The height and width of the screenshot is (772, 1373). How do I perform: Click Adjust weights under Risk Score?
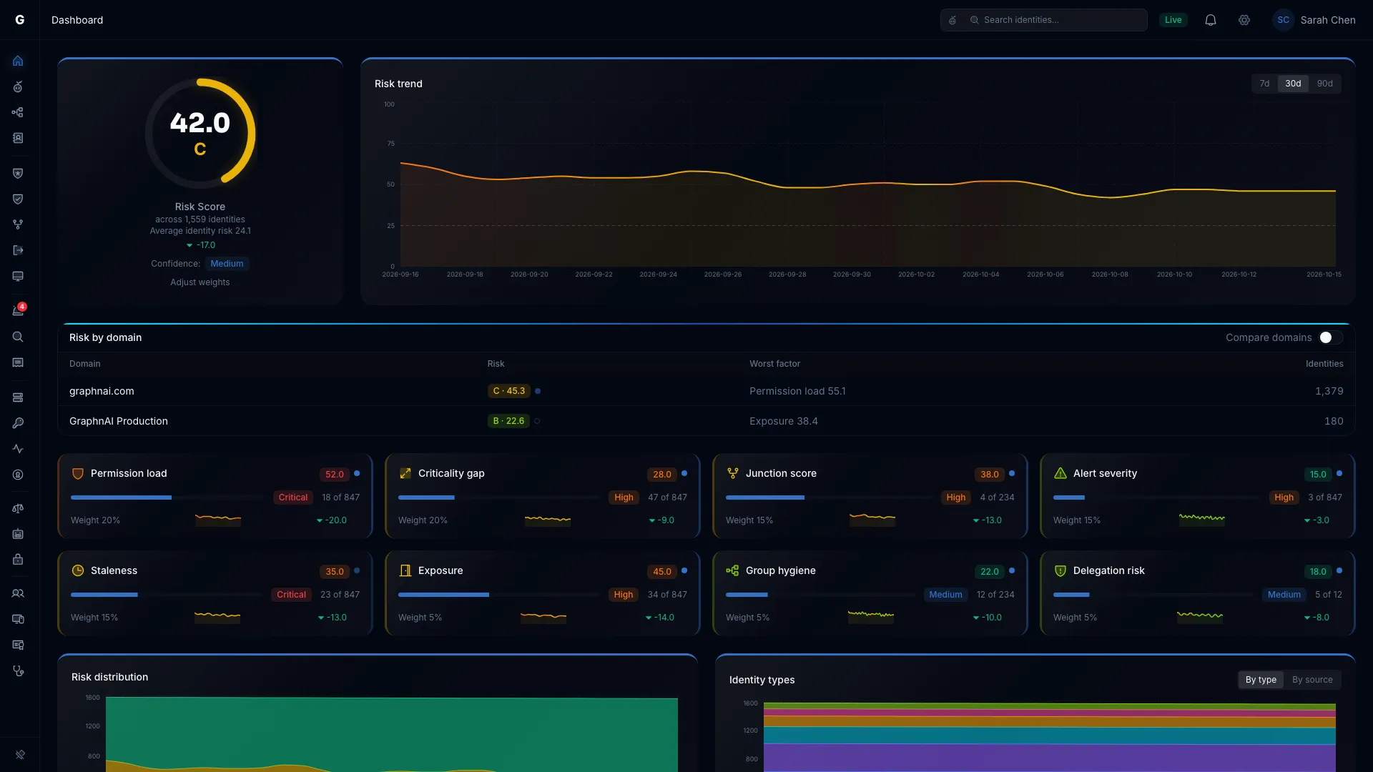coord(200,282)
